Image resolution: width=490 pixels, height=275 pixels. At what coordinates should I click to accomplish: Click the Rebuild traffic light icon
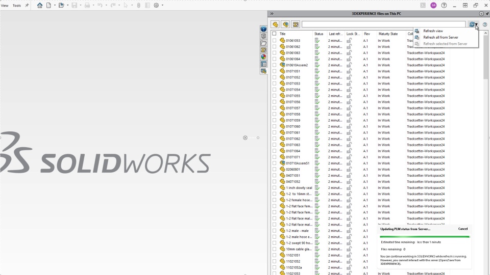(138, 5)
